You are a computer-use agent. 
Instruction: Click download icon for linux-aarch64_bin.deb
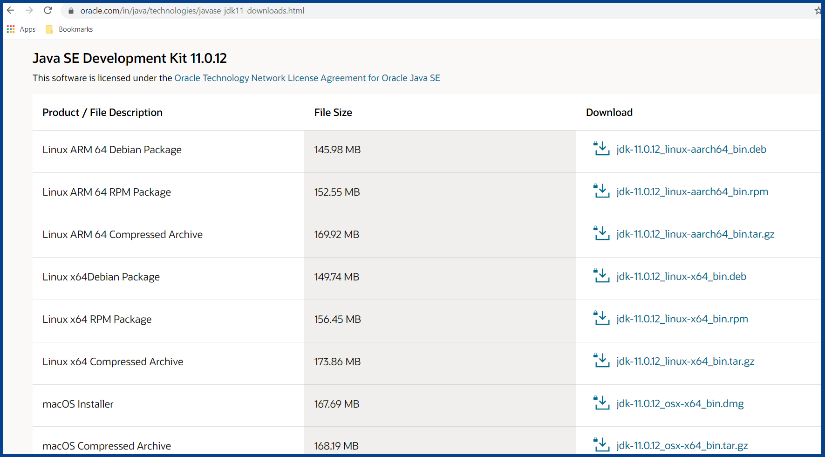point(601,149)
